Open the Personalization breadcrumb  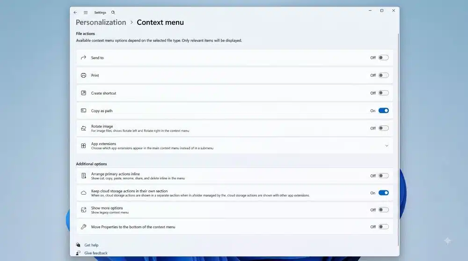point(101,22)
